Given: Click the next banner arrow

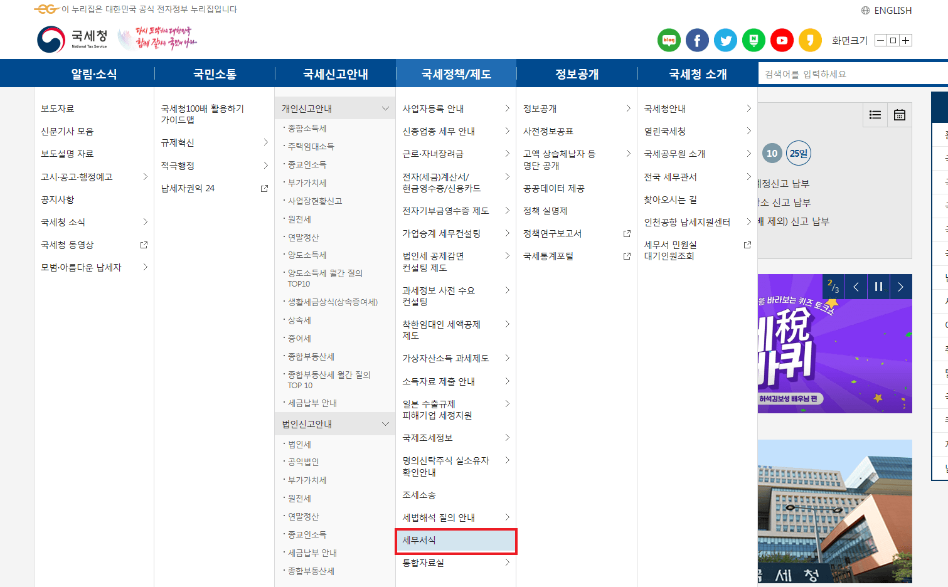Looking at the screenshot, I should [x=900, y=286].
